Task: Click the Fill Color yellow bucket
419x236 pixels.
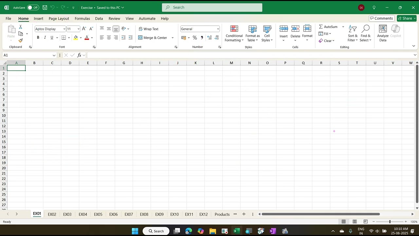Action: pyautogui.click(x=76, y=38)
